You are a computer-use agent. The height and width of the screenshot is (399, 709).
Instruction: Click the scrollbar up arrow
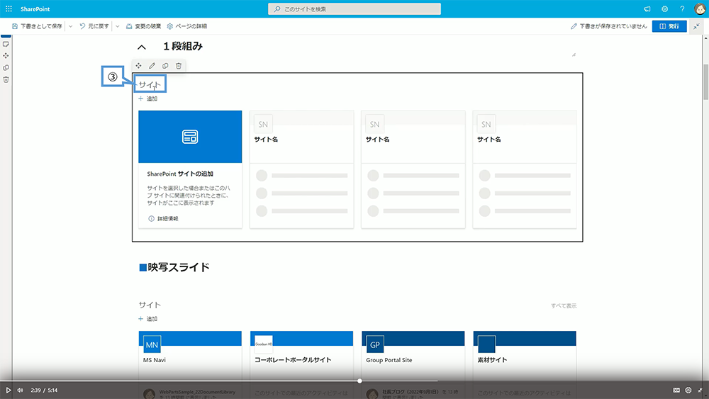705,38
